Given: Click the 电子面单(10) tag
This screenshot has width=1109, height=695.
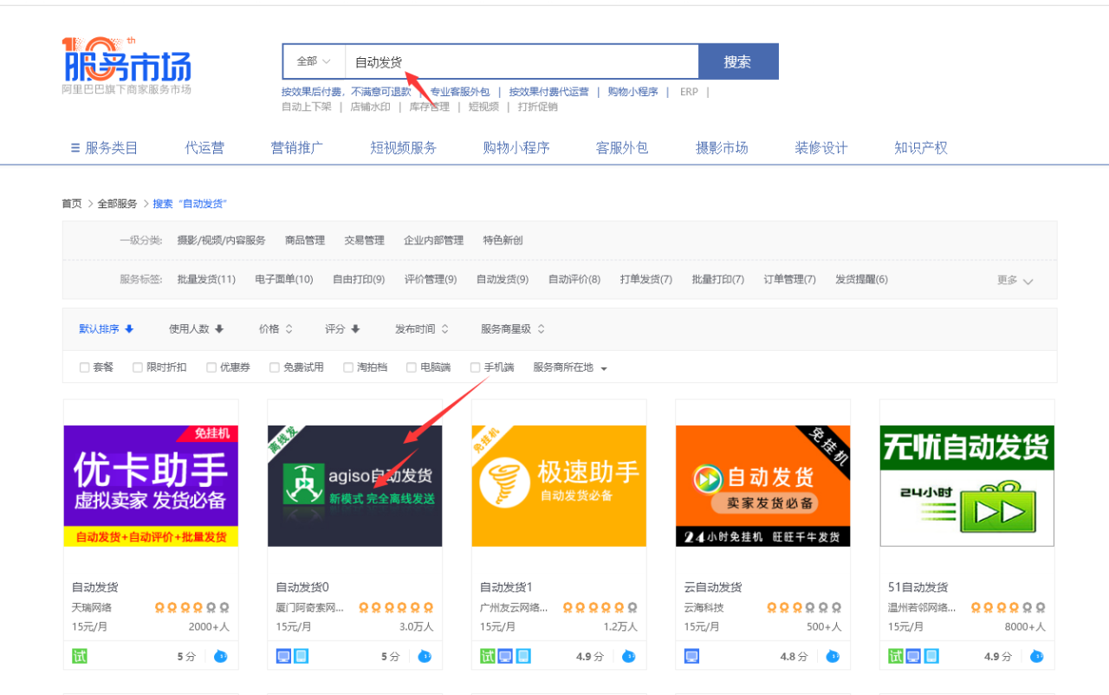Looking at the screenshot, I should tap(284, 280).
